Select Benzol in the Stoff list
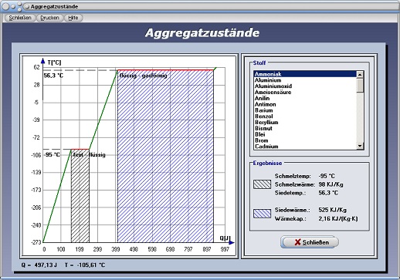The image size is (400, 280). [x=305, y=116]
